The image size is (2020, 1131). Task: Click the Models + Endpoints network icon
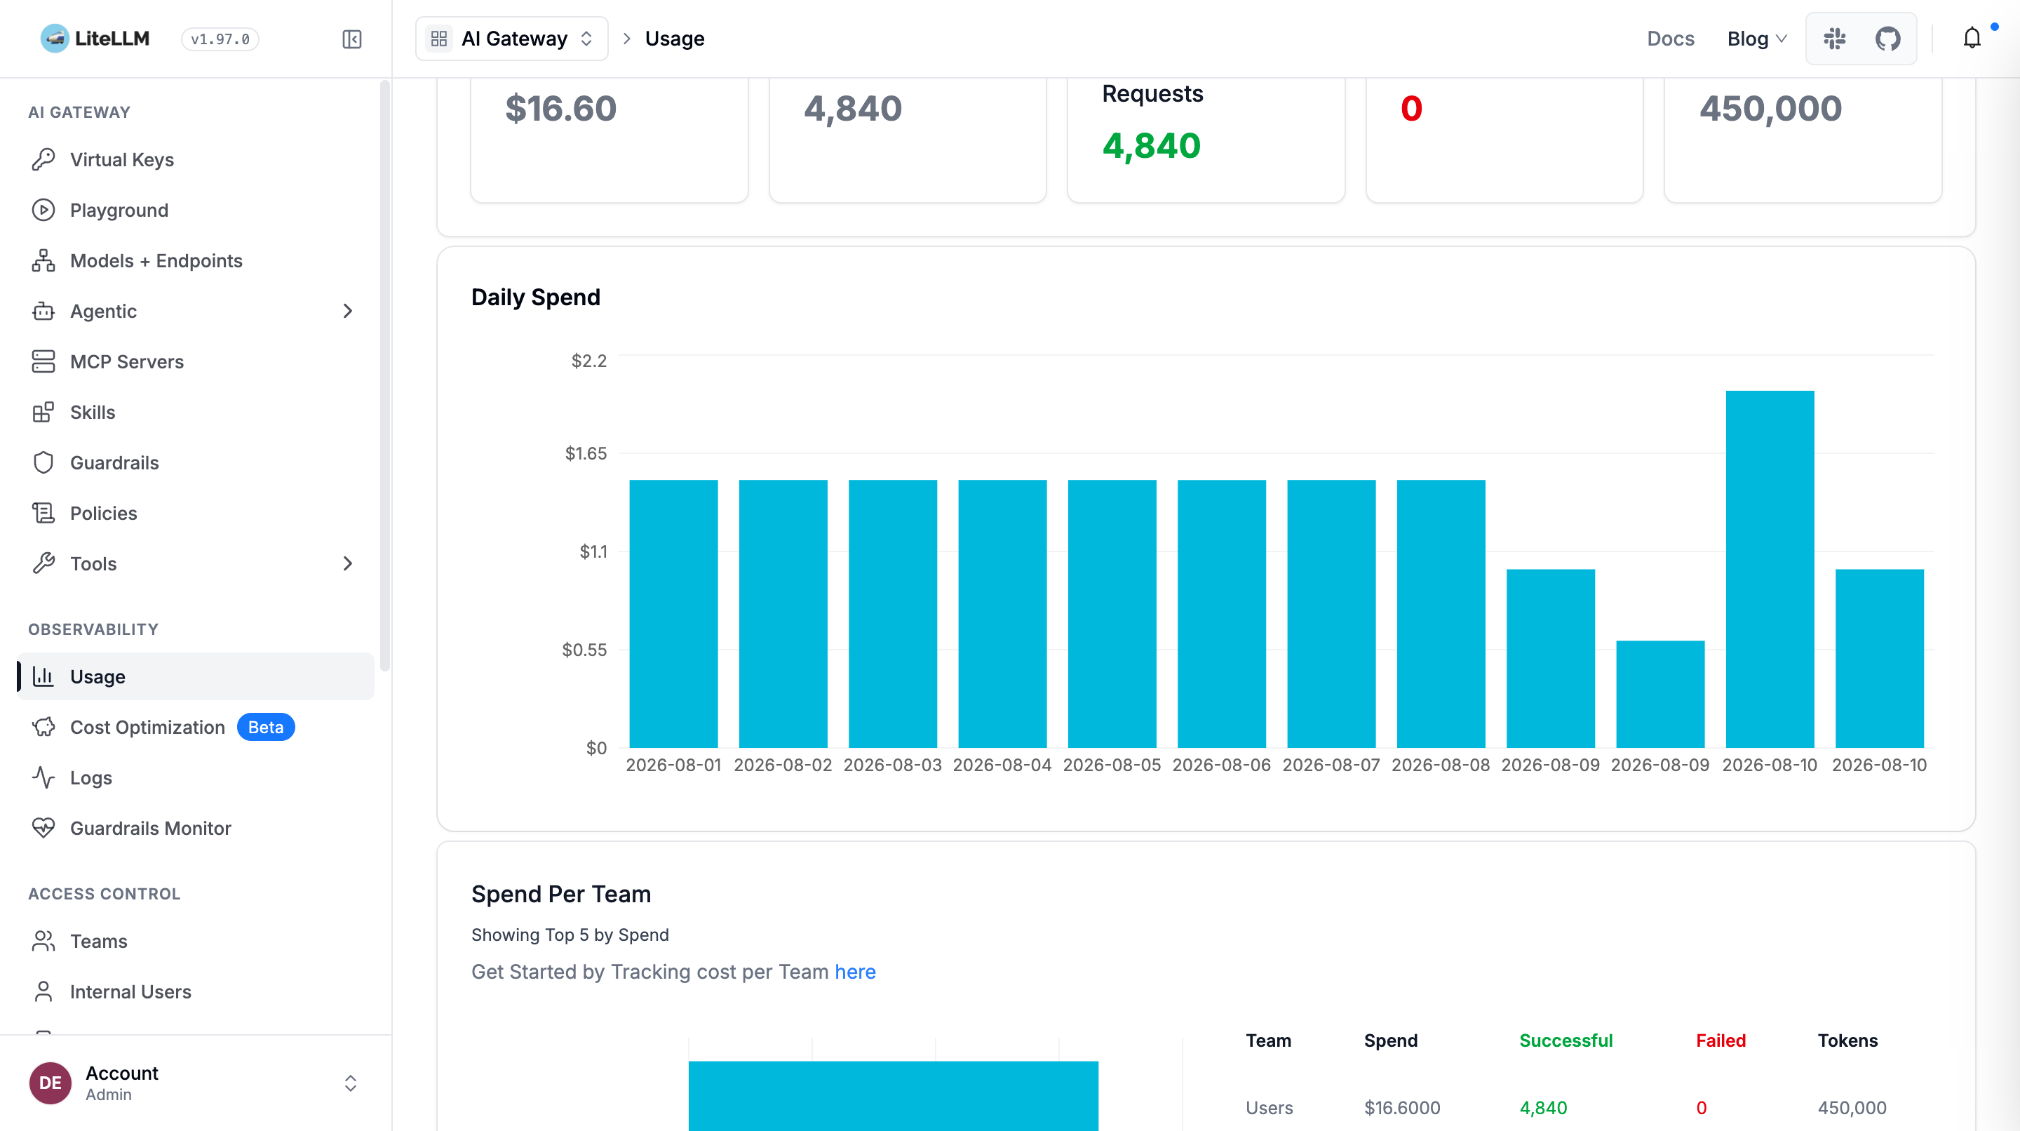click(x=44, y=260)
